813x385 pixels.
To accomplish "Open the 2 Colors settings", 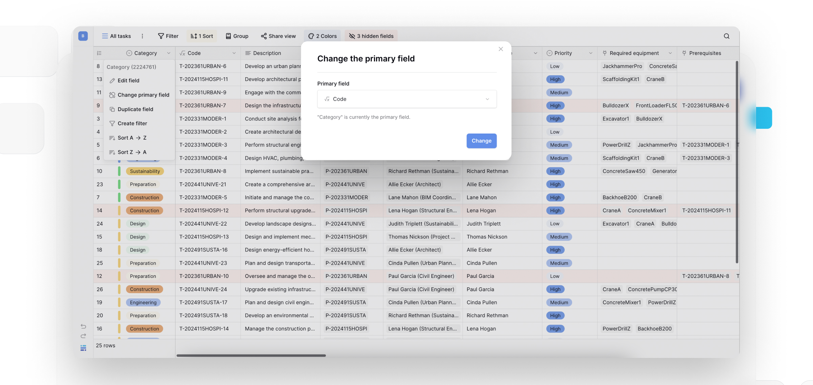I will (x=322, y=36).
